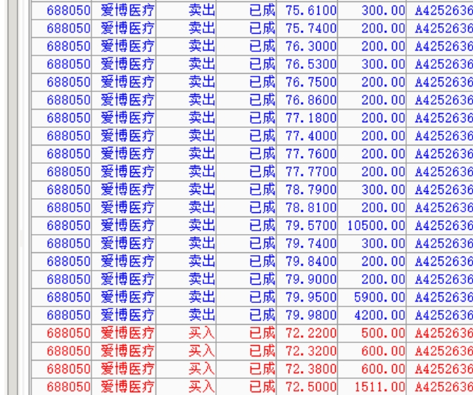Select quantity 300.00 in the 75.6100 row
The width and height of the screenshot is (473, 395).
[384, 11]
